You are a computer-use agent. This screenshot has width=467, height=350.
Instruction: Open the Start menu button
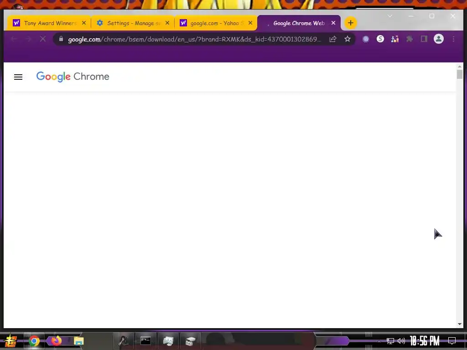[11, 341]
